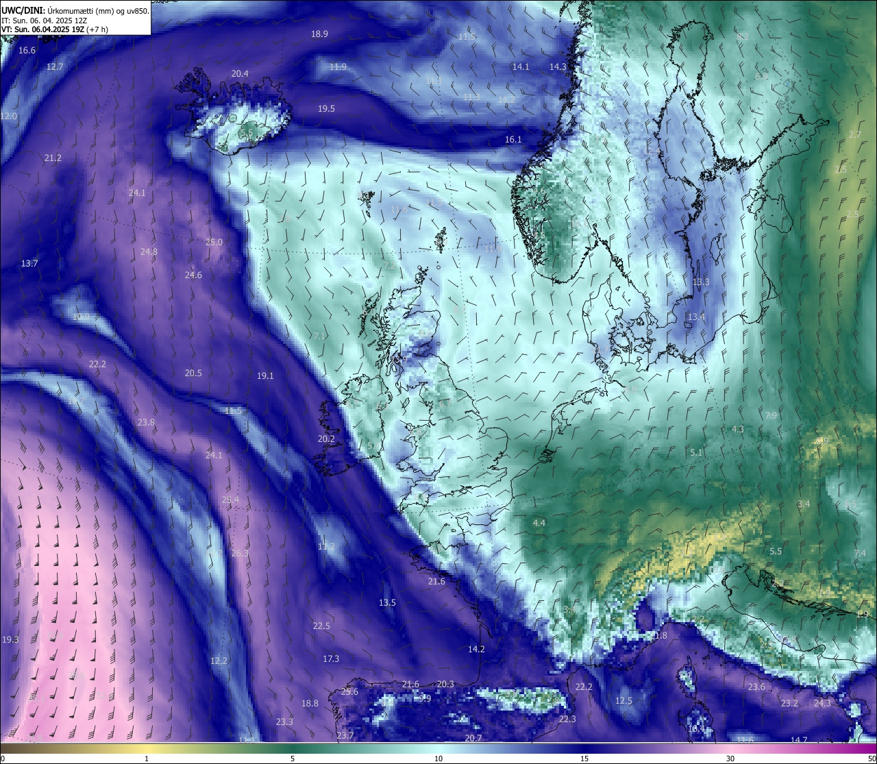
Task: Click the 20.5 value label
Action: point(193,373)
